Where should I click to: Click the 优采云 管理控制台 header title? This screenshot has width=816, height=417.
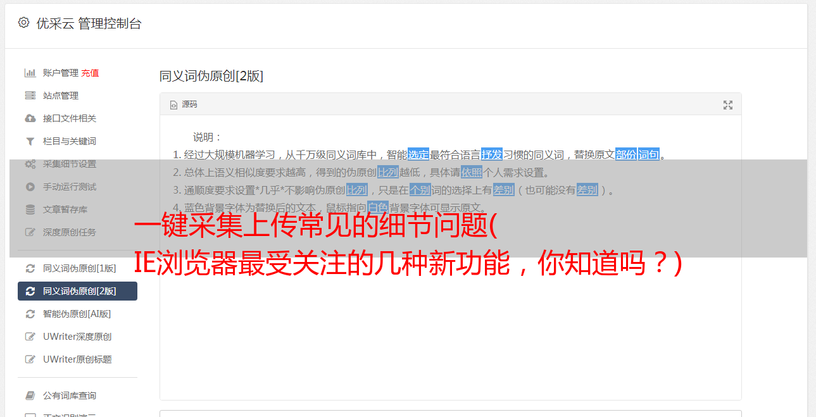(x=89, y=23)
